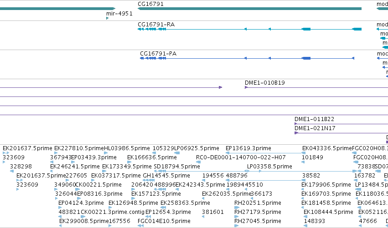Click the 105329 feature label

[x=163, y=148]
